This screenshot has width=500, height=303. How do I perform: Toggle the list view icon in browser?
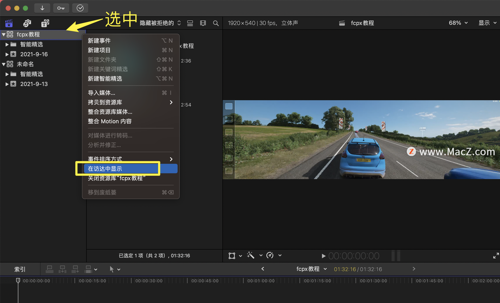tap(190, 23)
